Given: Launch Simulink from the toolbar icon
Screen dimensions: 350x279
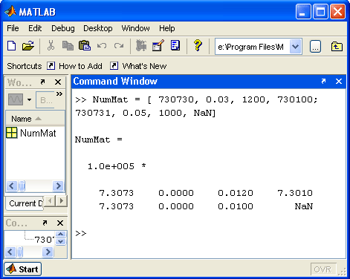Looking at the screenshot, I should coord(141,46).
